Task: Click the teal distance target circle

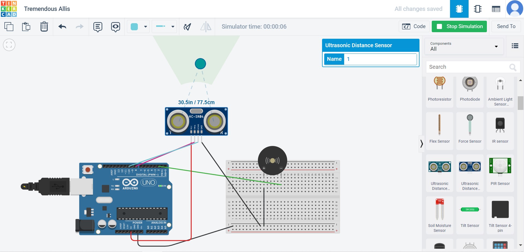Action: 200,64
